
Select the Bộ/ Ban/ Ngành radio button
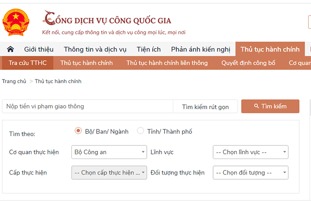pyautogui.click(x=78, y=131)
